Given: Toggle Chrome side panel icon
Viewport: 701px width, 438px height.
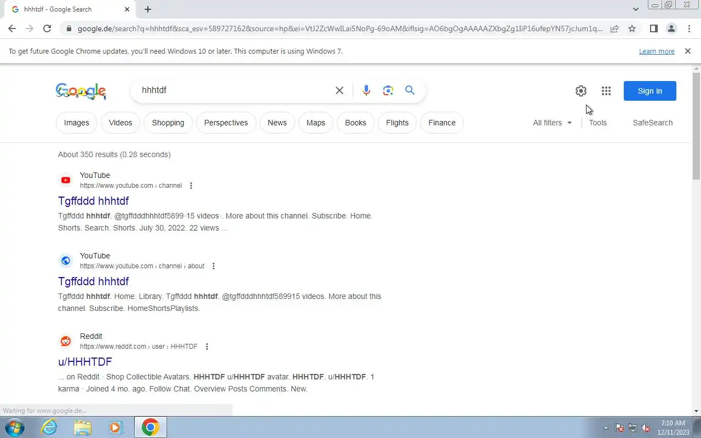Looking at the screenshot, I should pyautogui.click(x=653, y=28).
